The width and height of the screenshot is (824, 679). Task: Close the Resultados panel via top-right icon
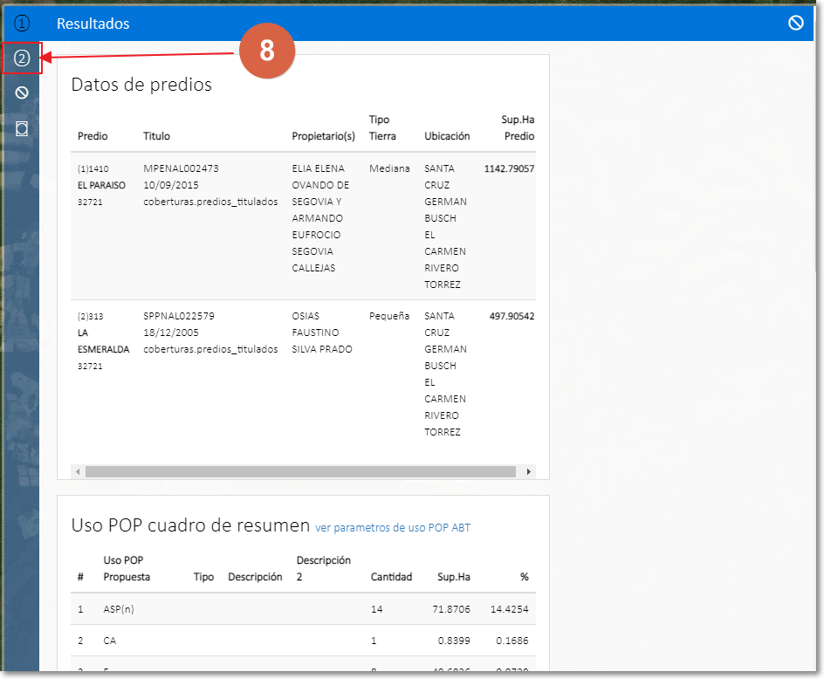(x=795, y=24)
